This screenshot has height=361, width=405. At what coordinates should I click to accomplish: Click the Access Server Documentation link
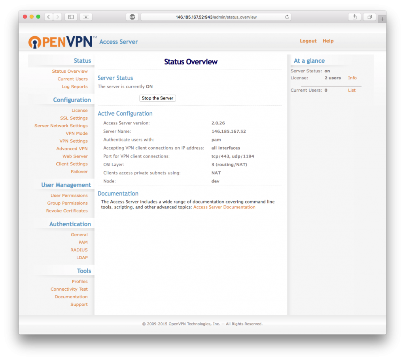click(224, 207)
